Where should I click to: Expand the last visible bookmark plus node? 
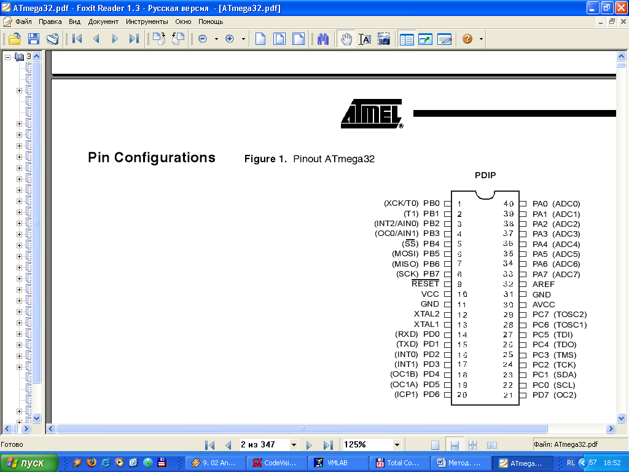pyautogui.click(x=19, y=422)
